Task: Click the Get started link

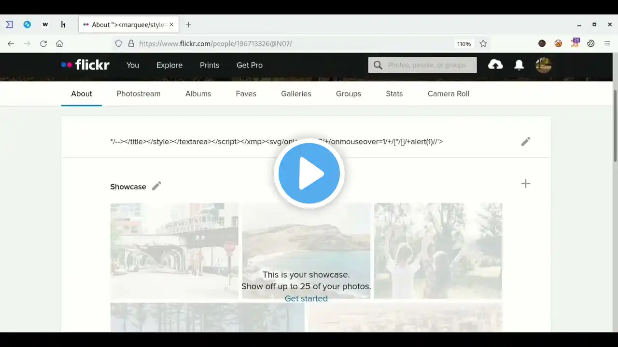Action: 306,299
